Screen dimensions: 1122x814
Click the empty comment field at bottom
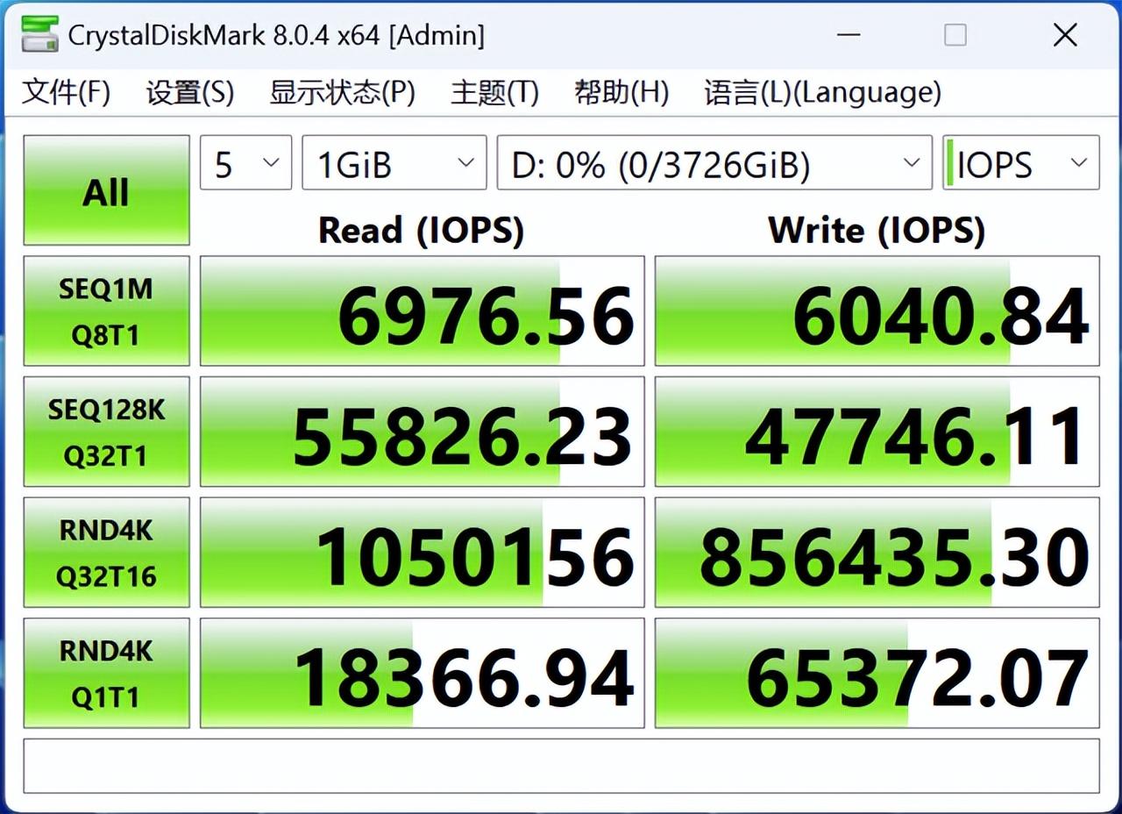point(561,766)
